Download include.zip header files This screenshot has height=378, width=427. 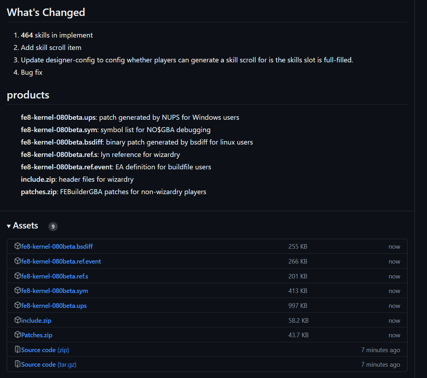click(36, 321)
